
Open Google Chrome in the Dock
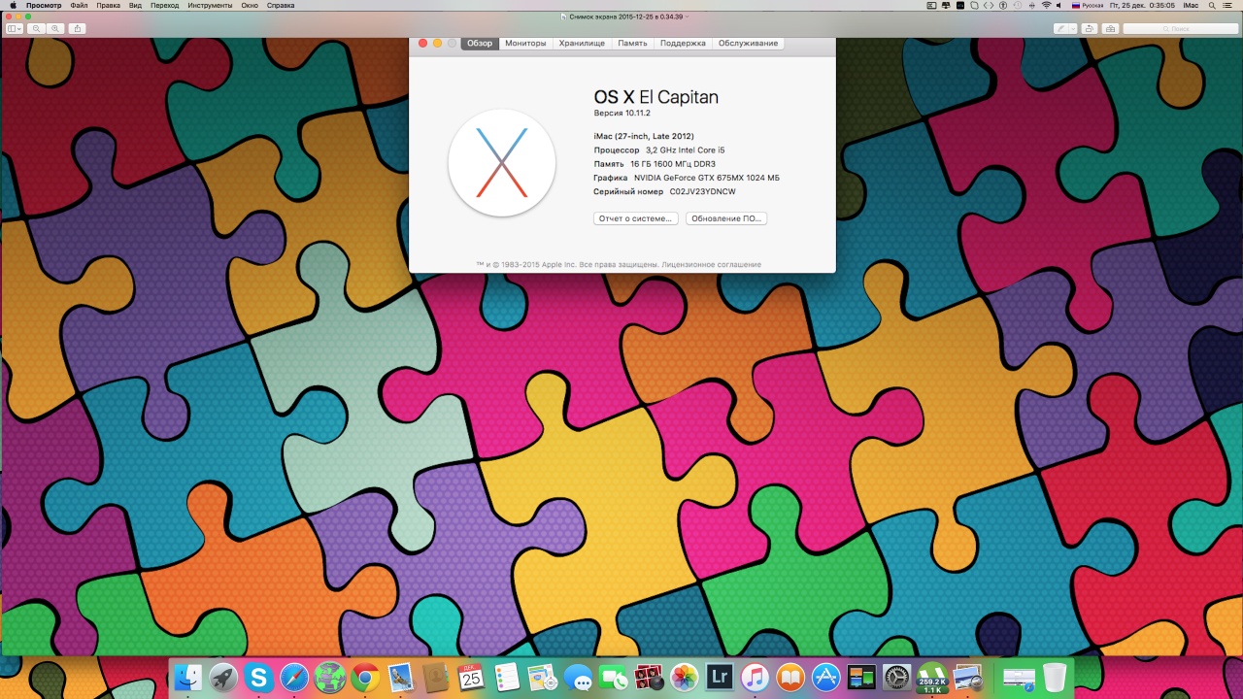click(366, 677)
